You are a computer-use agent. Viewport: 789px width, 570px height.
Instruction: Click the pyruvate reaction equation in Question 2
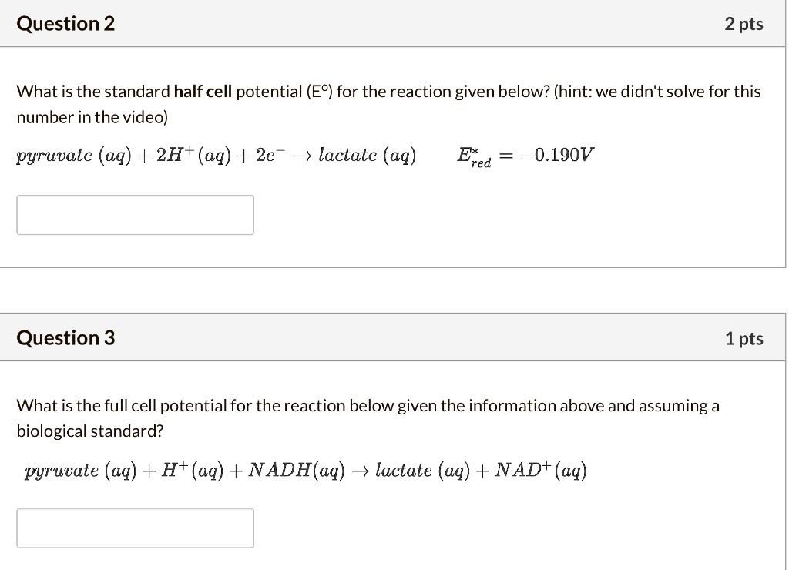coord(216,154)
